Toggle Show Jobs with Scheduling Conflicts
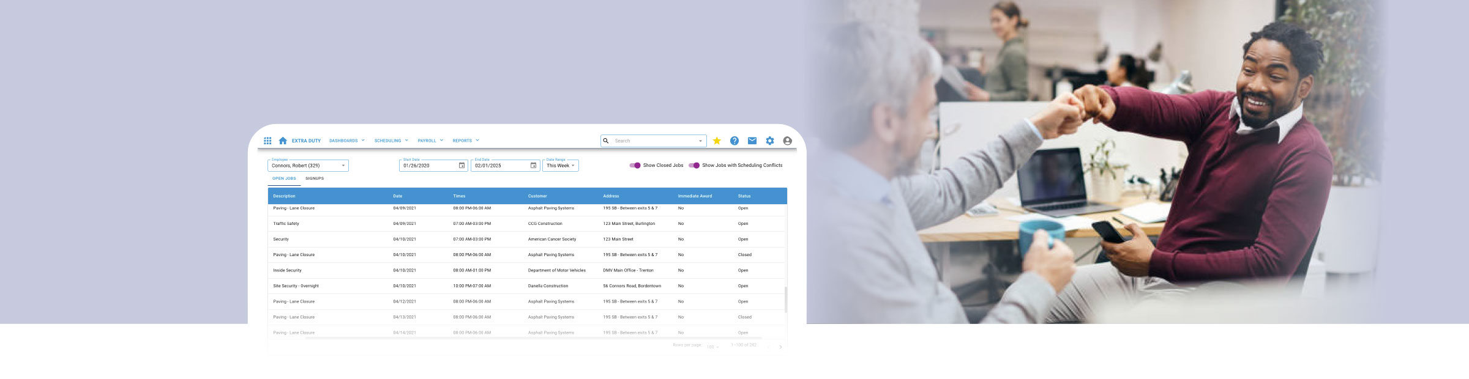This screenshot has height=379, width=1469. tap(694, 165)
